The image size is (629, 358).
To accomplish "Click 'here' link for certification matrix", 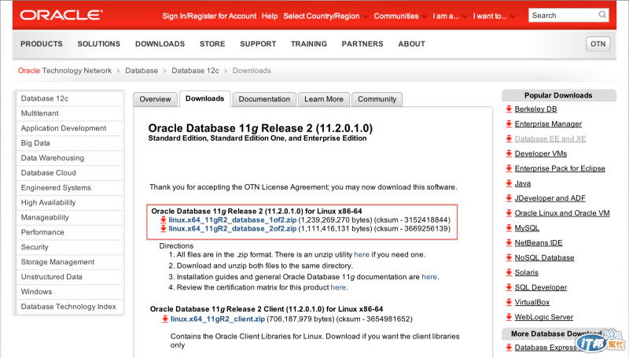I will [338, 287].
